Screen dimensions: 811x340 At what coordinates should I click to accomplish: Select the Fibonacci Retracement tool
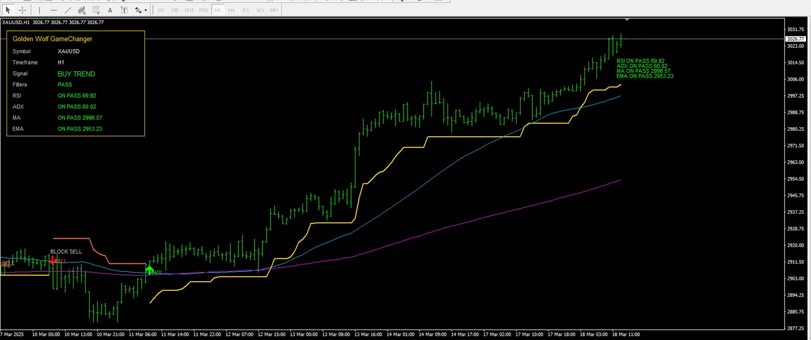[x=96, y=10]
